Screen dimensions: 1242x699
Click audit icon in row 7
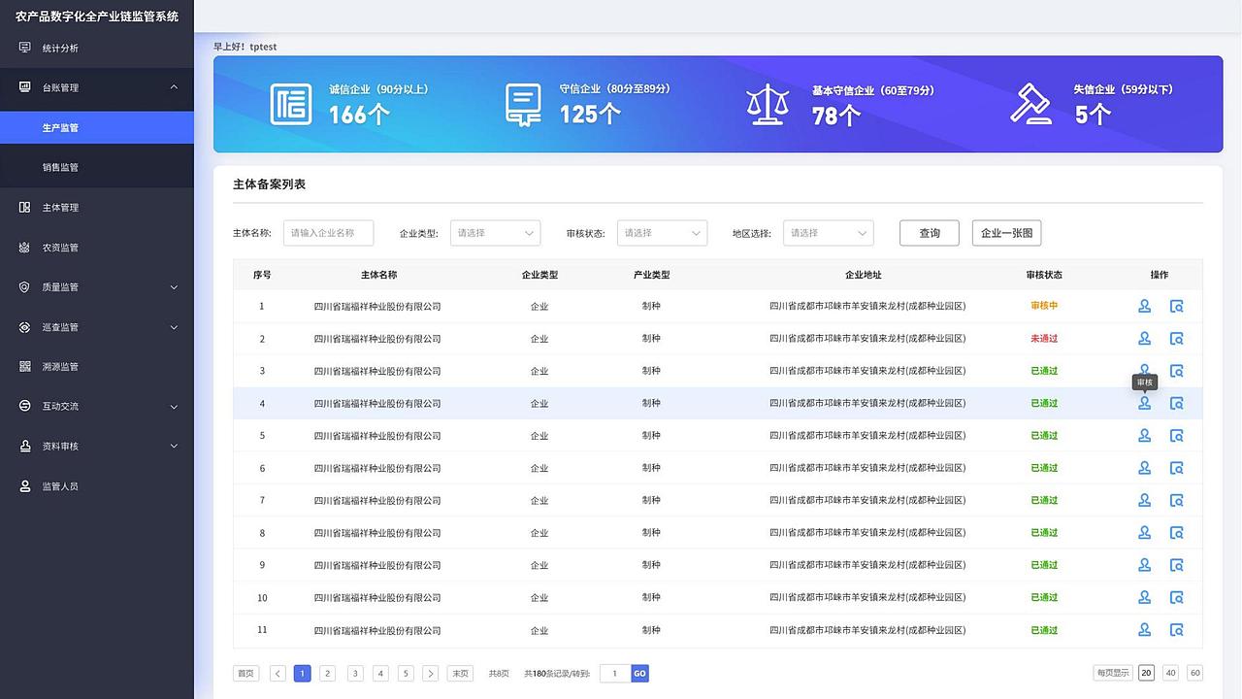[1145, 501]
